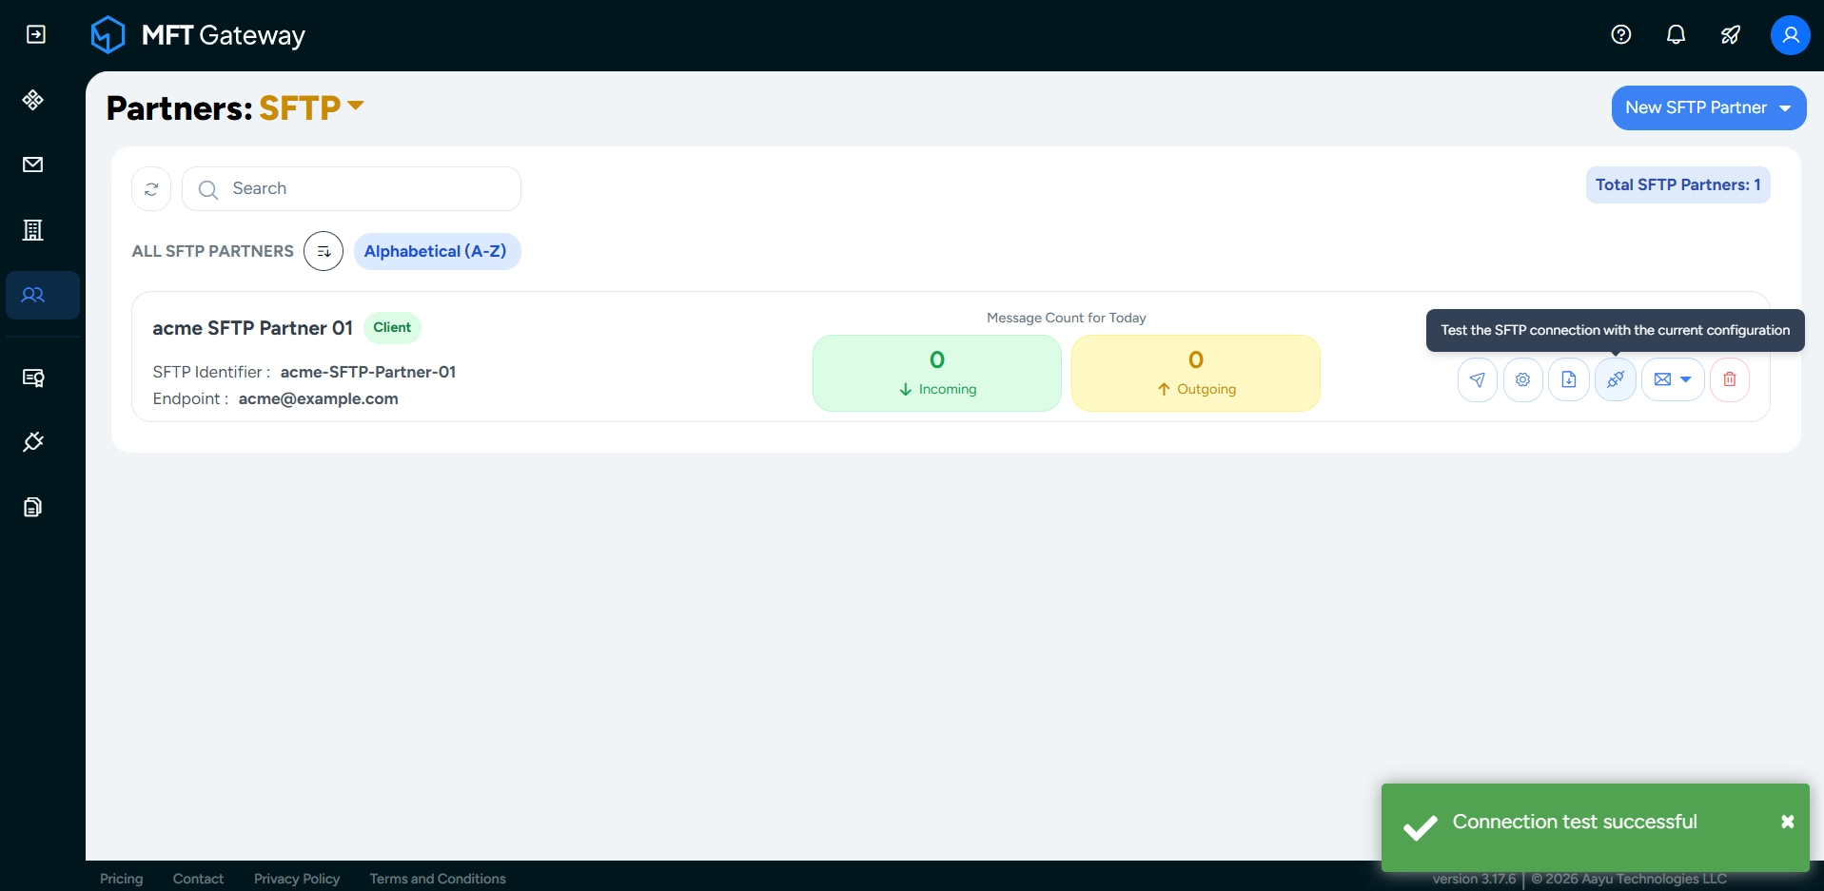Click the MFT Gateway logo
This screenshot has height=891, width=1824.
pyautogui.click(x=198, y=35)
